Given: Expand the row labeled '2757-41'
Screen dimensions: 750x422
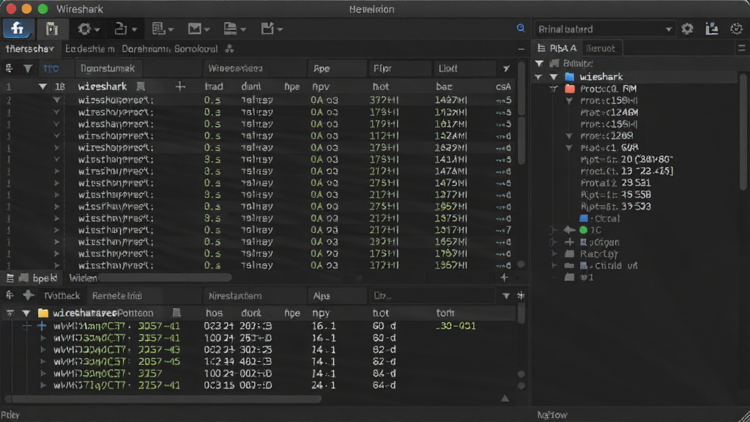Looking at the screenshot, I should [43, 385].
